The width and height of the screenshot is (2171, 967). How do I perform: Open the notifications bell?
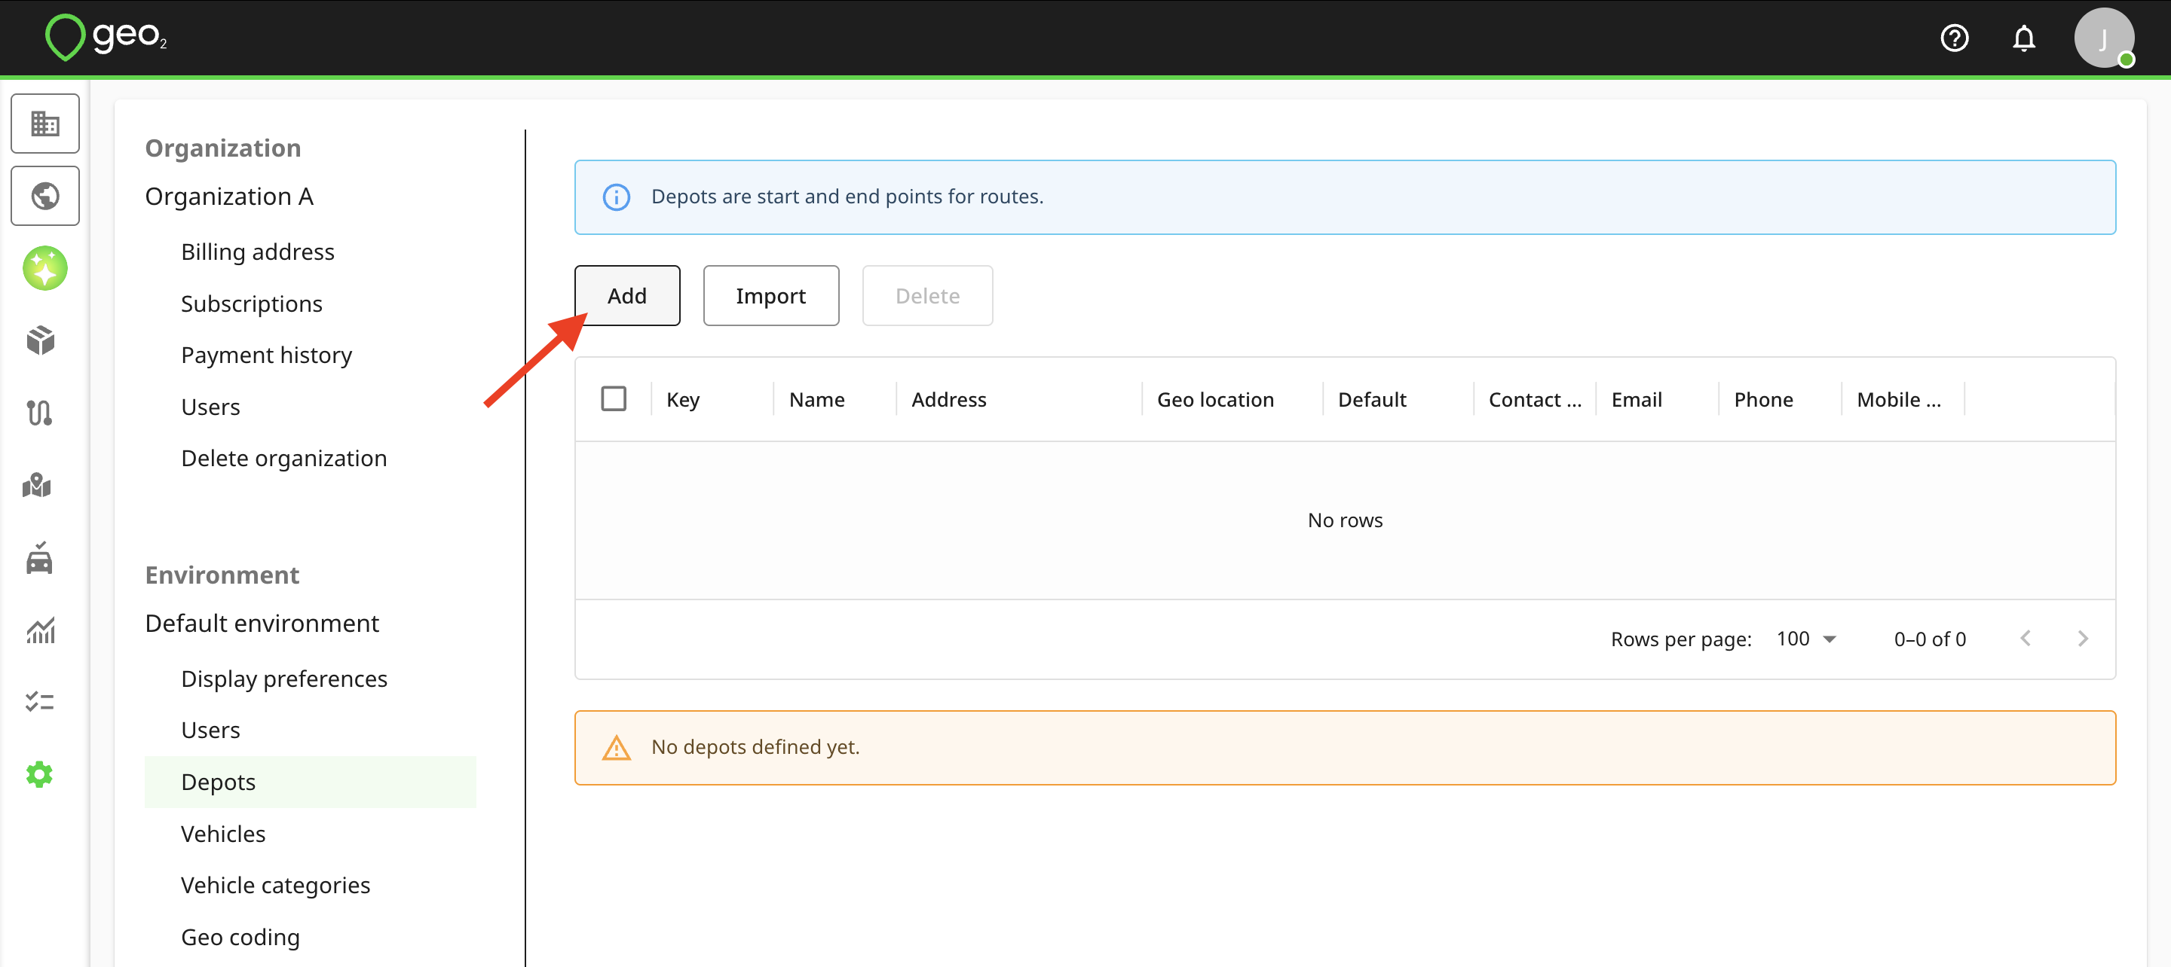tap(2023, 38)
